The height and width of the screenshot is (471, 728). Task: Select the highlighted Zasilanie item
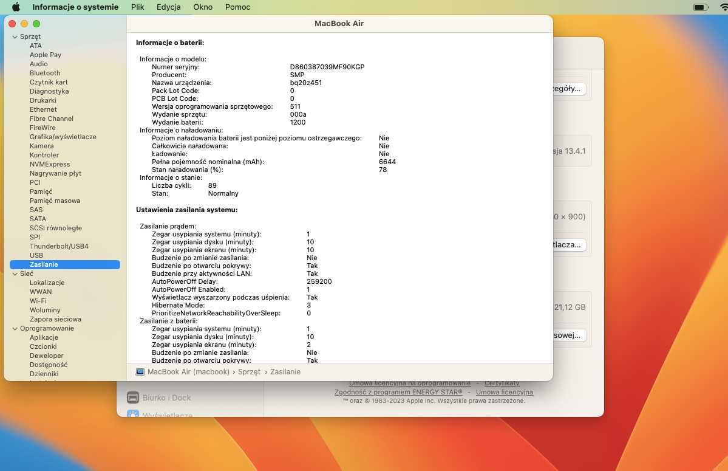pyautogui.click(x=65, y=264)
